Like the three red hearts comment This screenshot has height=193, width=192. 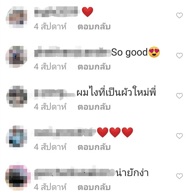179,136
